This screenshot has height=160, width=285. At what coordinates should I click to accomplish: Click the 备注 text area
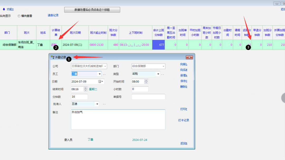[118, 119]
